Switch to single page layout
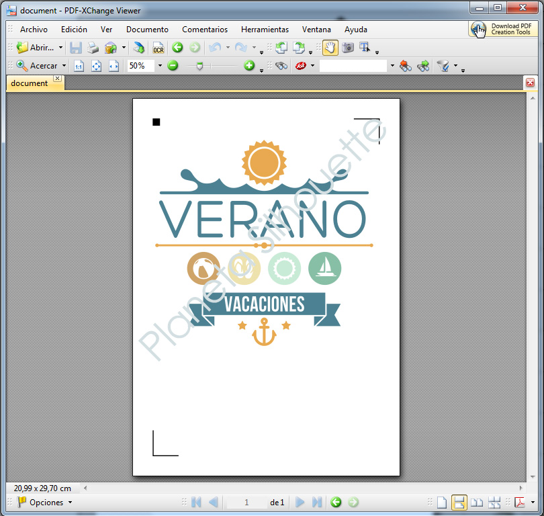 click(x=442, y=502)
